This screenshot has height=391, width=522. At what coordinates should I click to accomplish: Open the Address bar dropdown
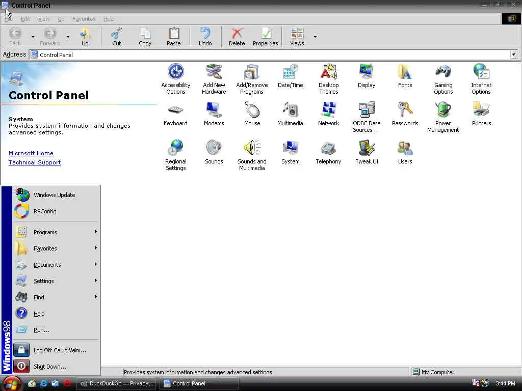coord(514,54)
